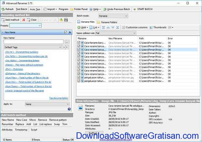Click Customize columns
Image resolution: width=202 pixels, height=142 pixels.
[135, 27]
